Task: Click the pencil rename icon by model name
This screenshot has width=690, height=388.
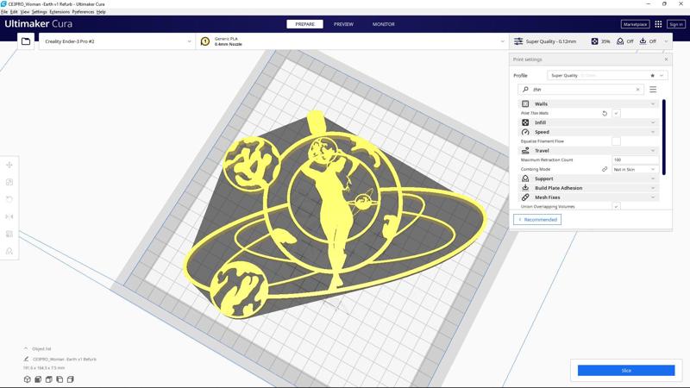Action: pos(27,359)
